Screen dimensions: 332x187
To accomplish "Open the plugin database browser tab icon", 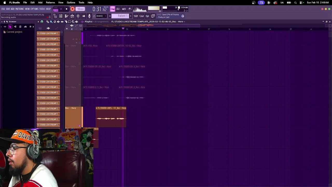I will click(15, 26).
